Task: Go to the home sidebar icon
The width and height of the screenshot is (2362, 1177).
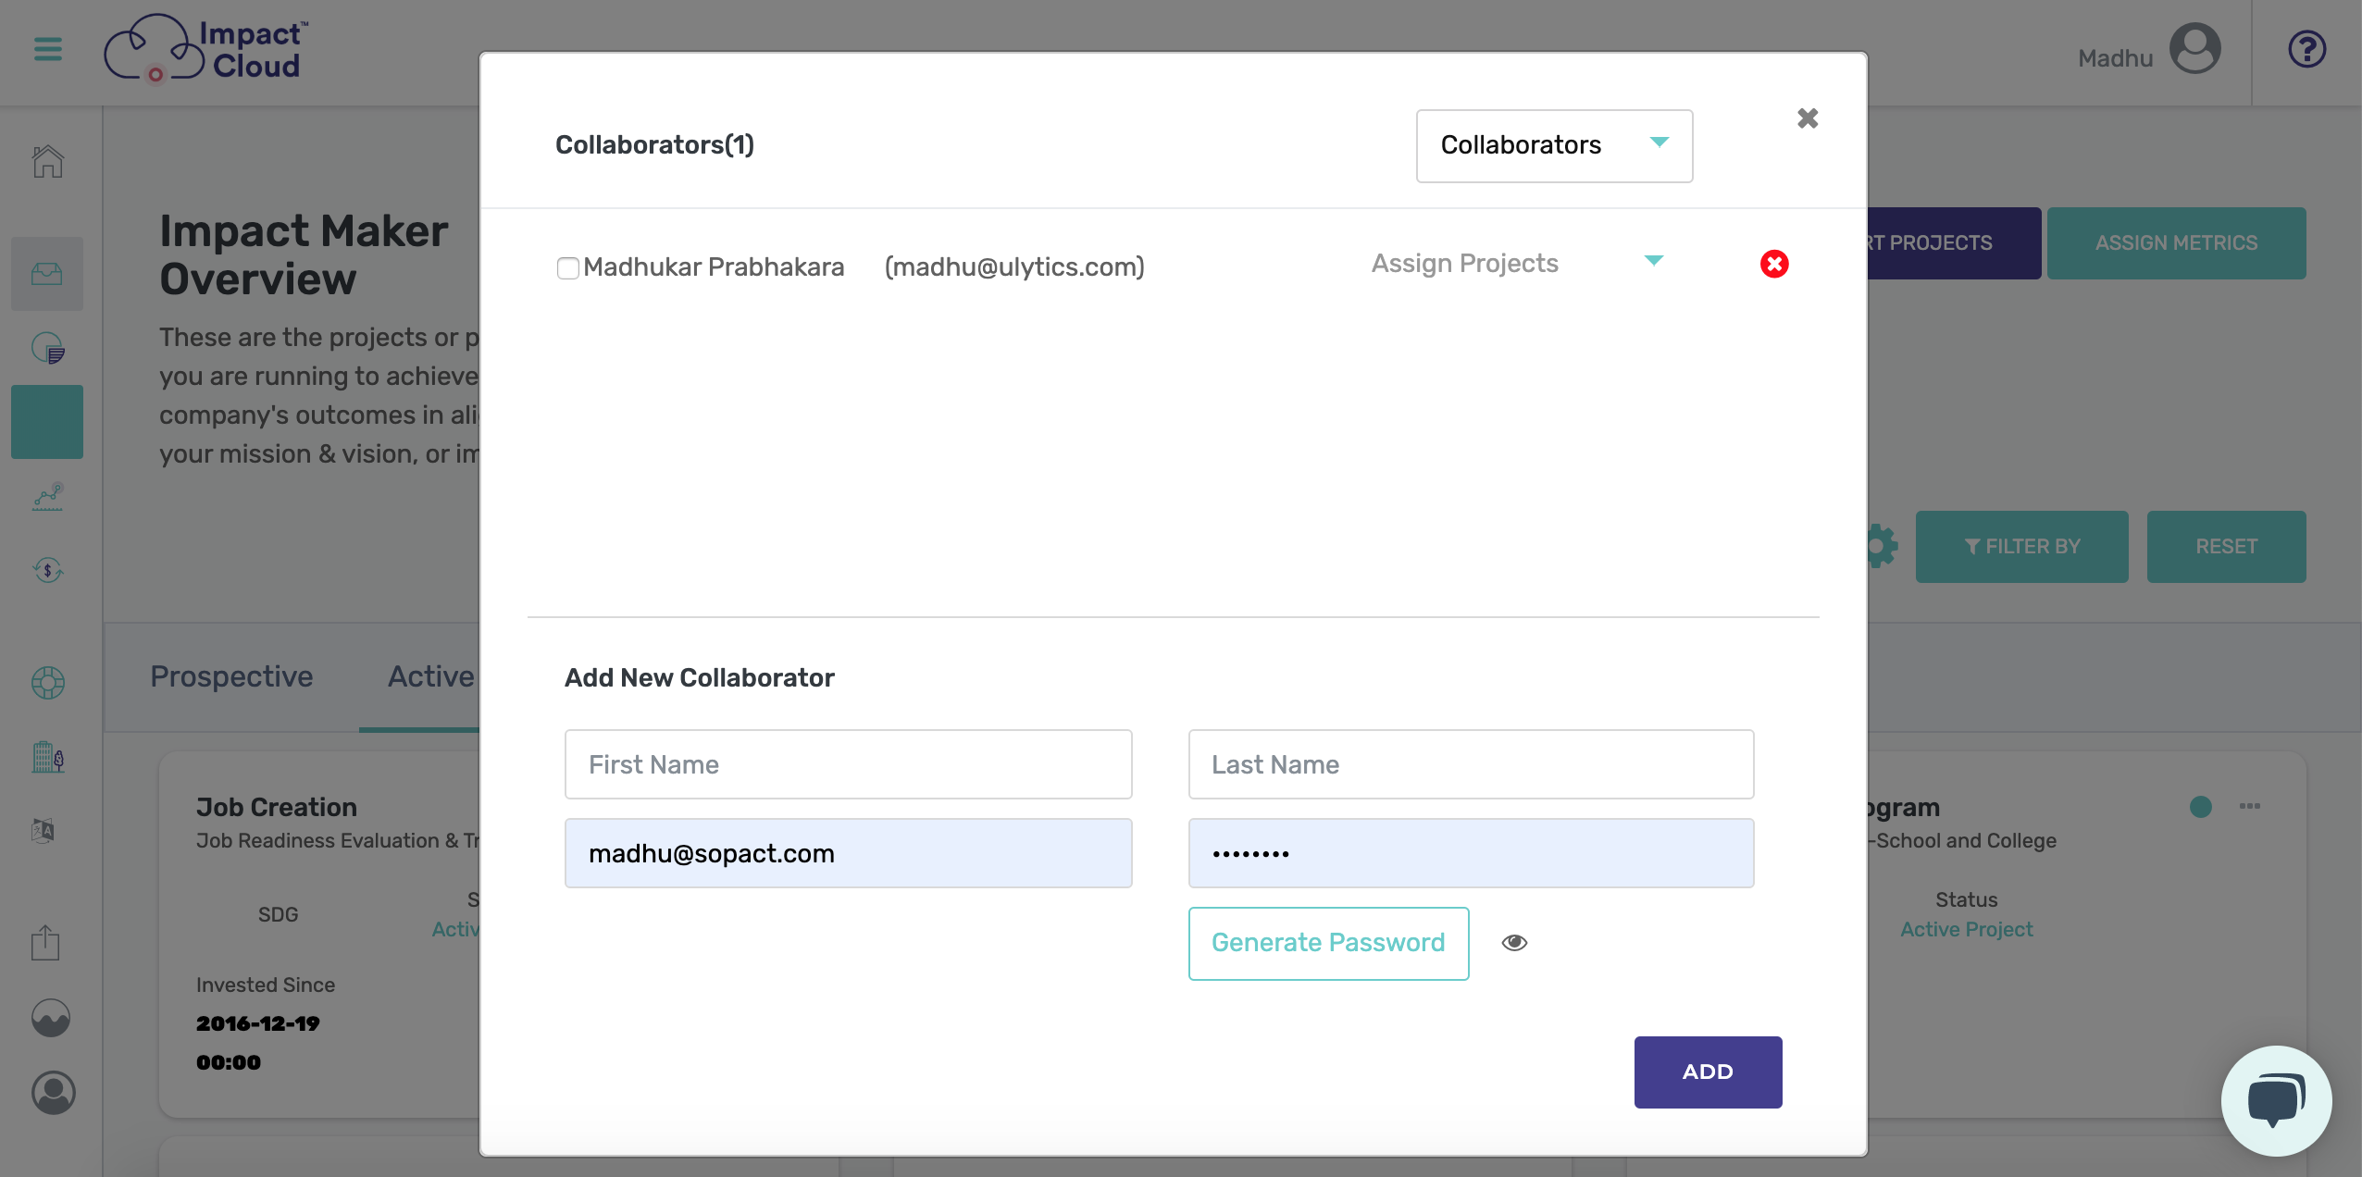Action: click(47, 161)
